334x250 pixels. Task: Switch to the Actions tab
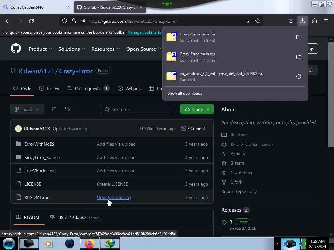pos(129,89)
